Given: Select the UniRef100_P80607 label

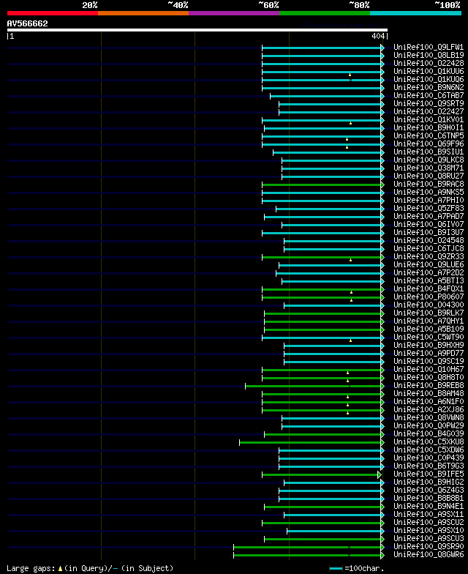Looking at the screenshot, I should [x=429, y=297].
